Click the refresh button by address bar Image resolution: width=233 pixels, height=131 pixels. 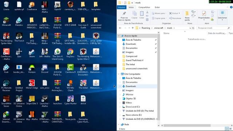193,28
